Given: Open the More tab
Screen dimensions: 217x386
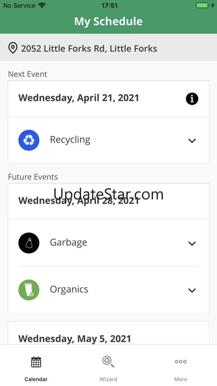Looking at the screenshot, I should click(x=181, y=379).
